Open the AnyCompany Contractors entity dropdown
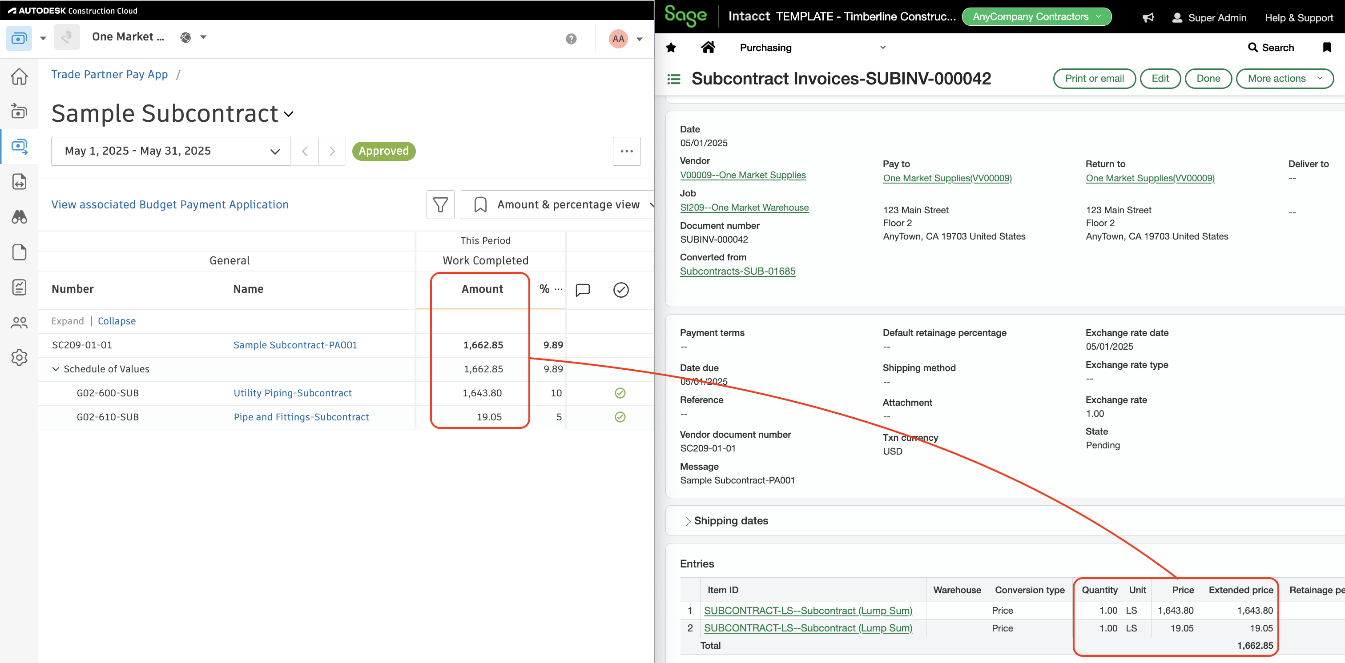 (x=1036, y=17)
